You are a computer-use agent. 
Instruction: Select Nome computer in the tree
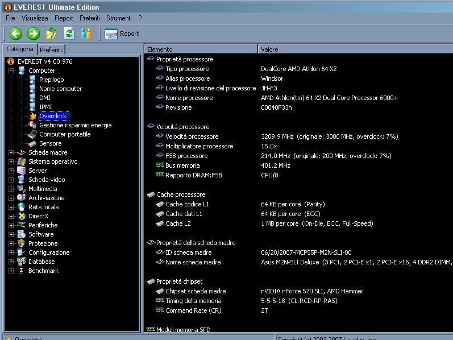(60, 89)
